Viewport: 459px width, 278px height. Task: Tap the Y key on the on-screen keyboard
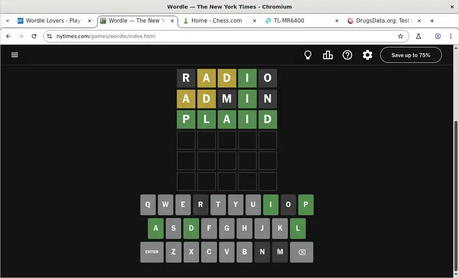click(x=236, y=204)
